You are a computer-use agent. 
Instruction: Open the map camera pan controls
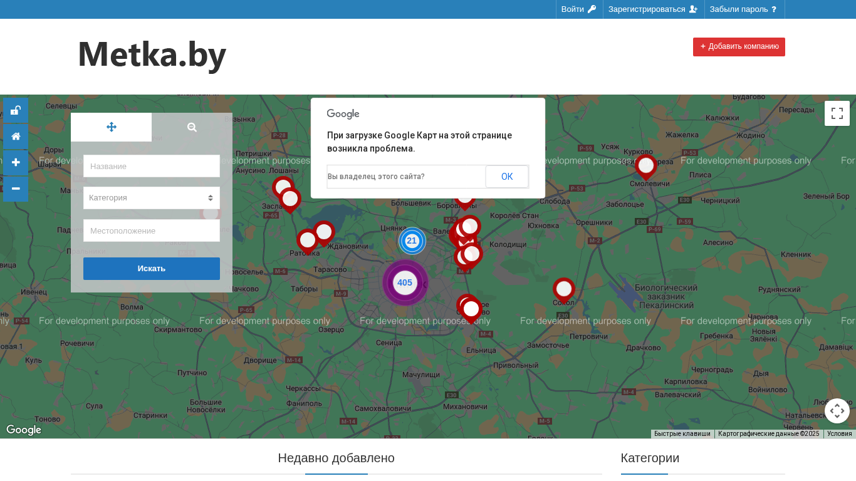[x=837, y=411]
